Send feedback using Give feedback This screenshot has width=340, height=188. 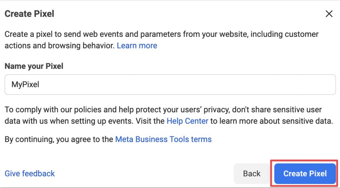[x=30, y=173]
